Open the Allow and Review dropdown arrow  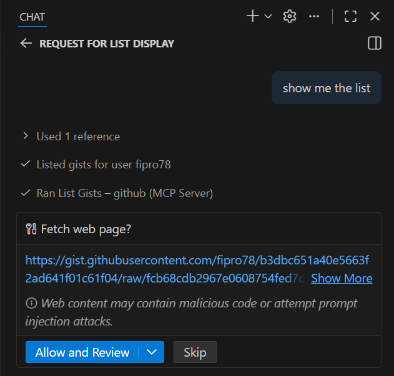152,352
